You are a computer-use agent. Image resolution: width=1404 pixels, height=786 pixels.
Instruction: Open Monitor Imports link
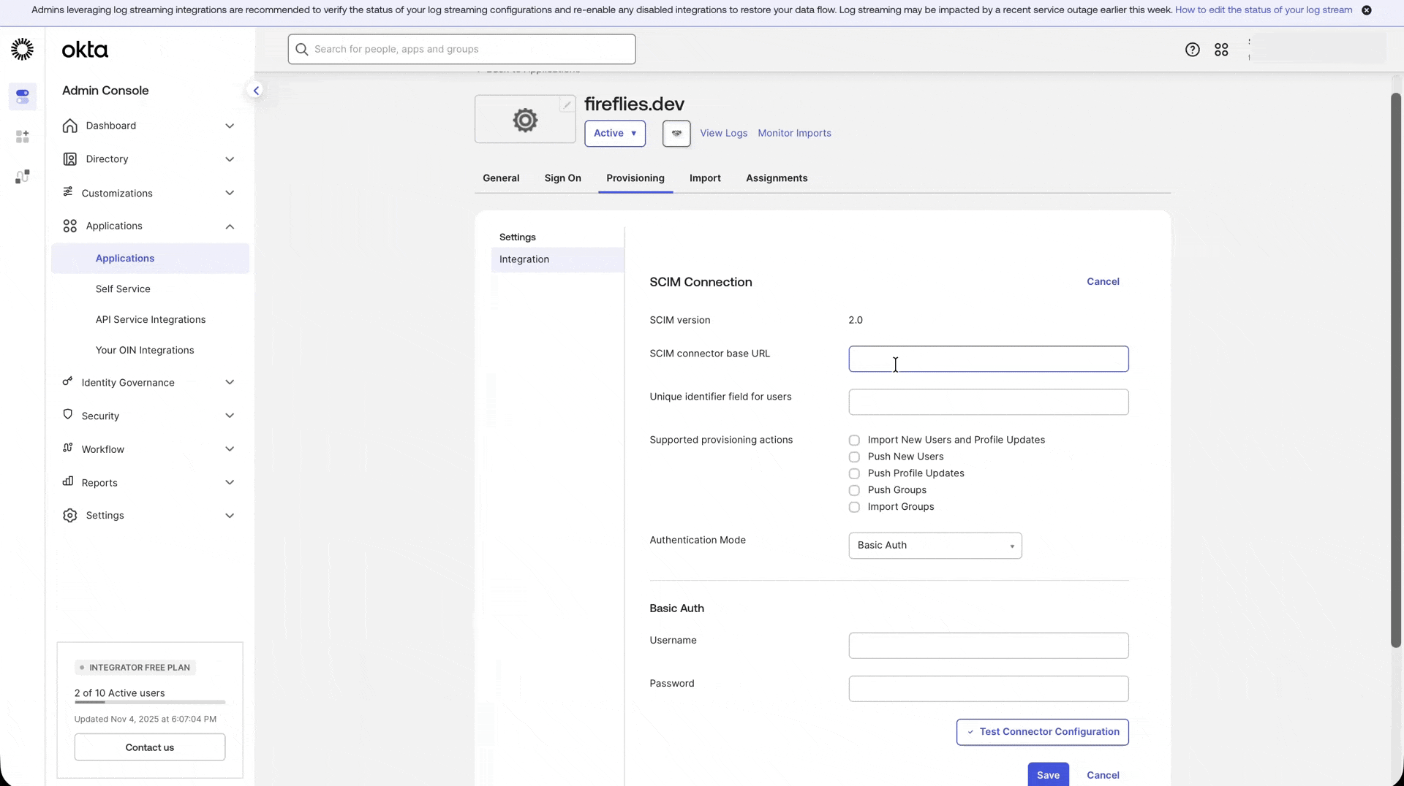(x=794, y=134)
